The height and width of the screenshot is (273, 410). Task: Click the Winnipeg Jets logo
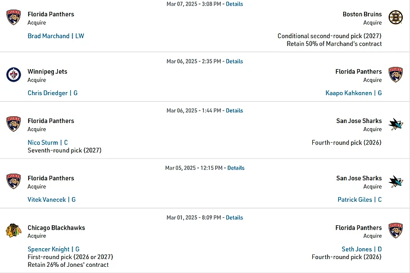13,75
